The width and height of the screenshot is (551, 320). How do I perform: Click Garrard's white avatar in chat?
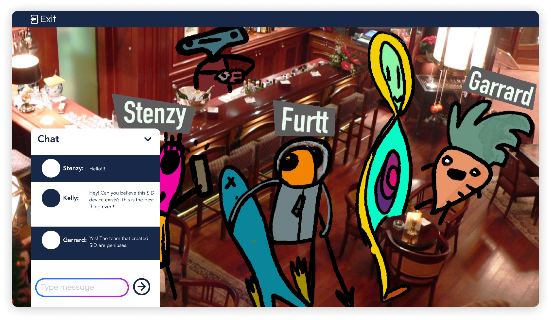click(51, 240)
